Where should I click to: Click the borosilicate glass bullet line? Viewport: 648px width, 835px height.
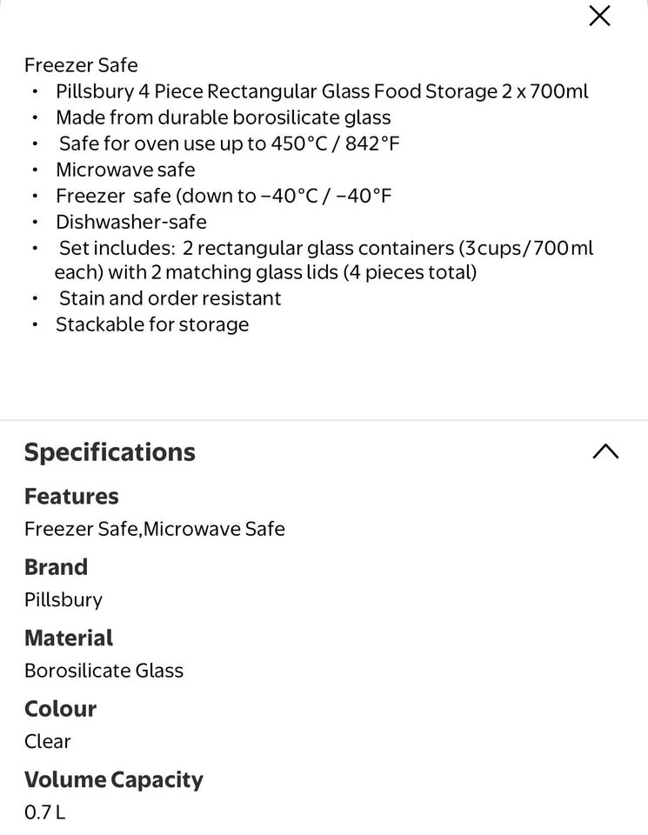(x=223, y=117)
